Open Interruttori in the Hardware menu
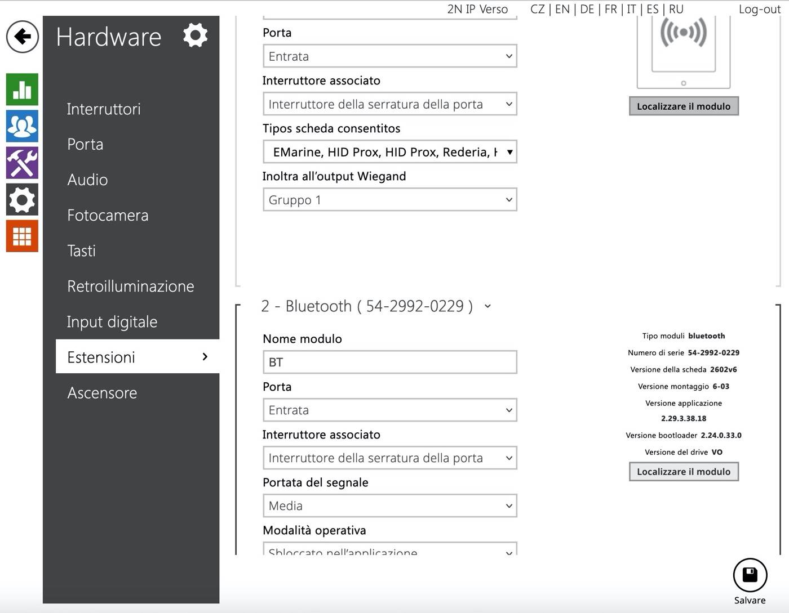This screenshot has width=789, height=613. point(104,109)
